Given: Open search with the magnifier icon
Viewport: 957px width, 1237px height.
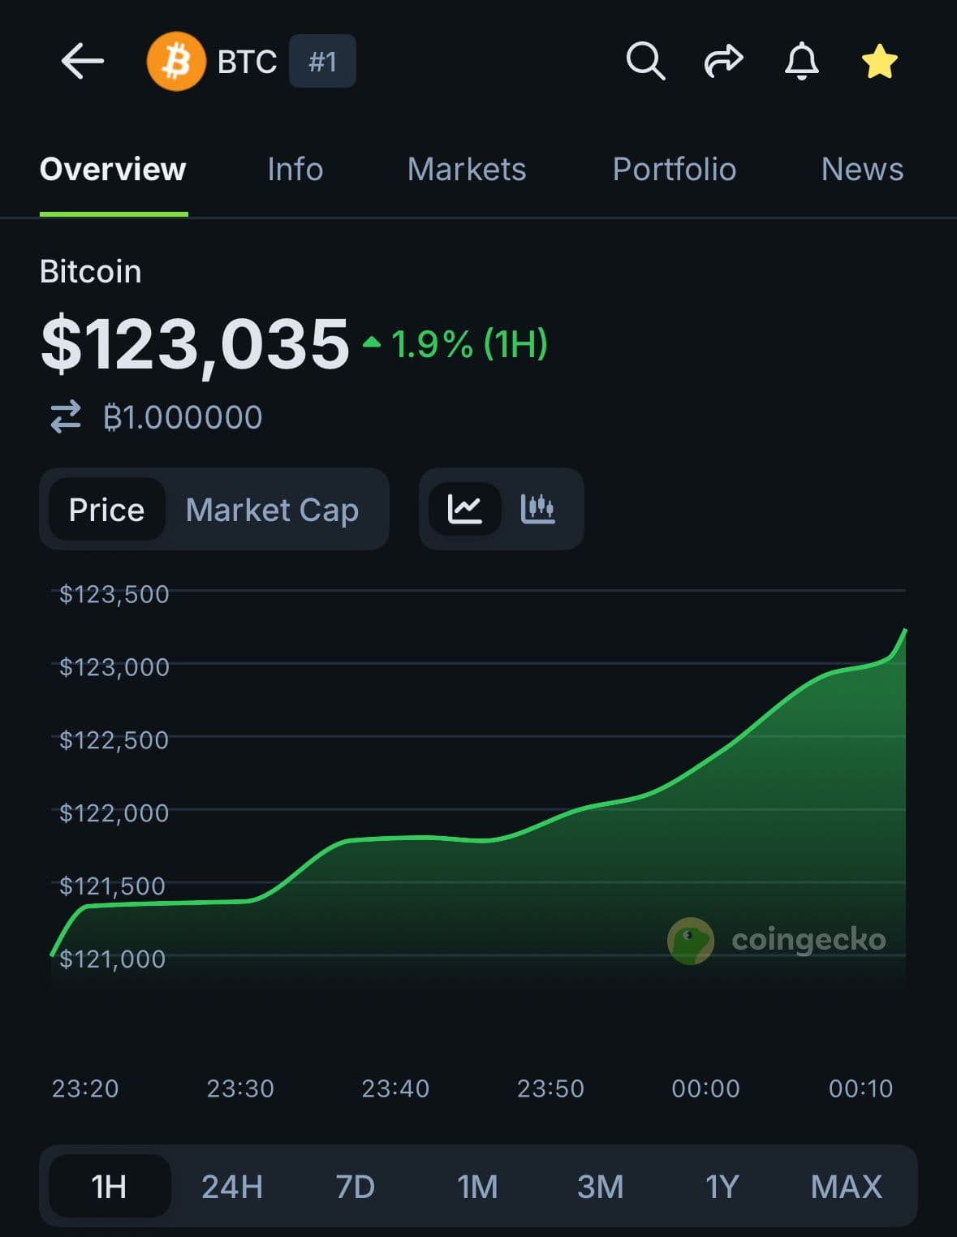Looking at the screenshot, I should click(x=645, y=61).
